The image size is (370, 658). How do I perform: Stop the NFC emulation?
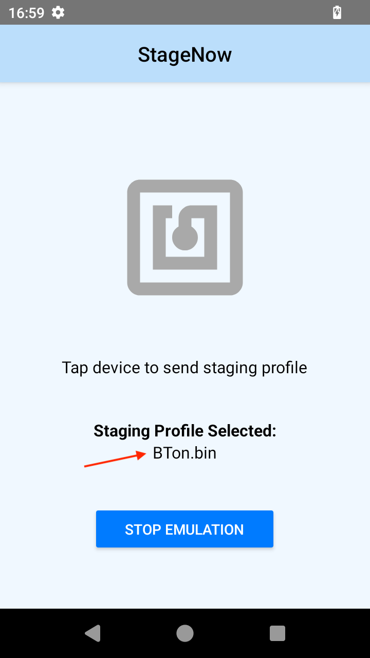(x=184, y=529)
